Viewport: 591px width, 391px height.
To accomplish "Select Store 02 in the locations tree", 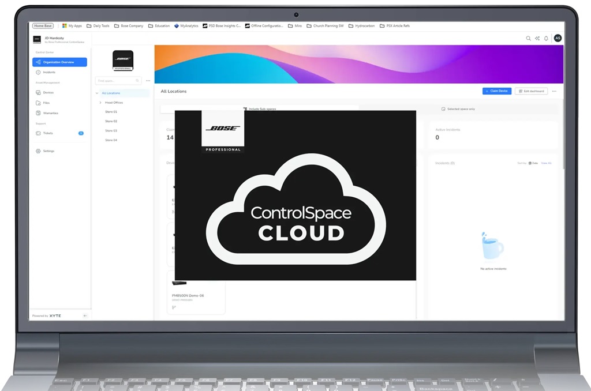I will [x=111, y=121].
